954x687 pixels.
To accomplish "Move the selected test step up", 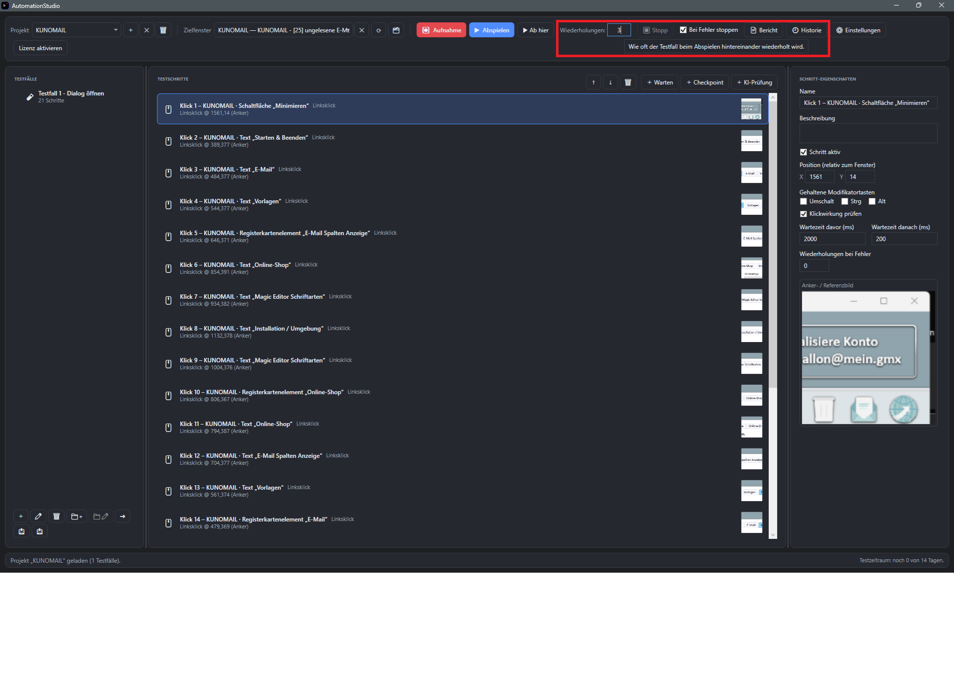I will pyautogui.click(x=594, y=83).
